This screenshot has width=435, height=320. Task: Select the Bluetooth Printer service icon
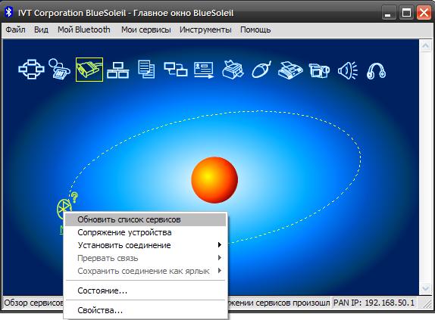pos(233,70)
